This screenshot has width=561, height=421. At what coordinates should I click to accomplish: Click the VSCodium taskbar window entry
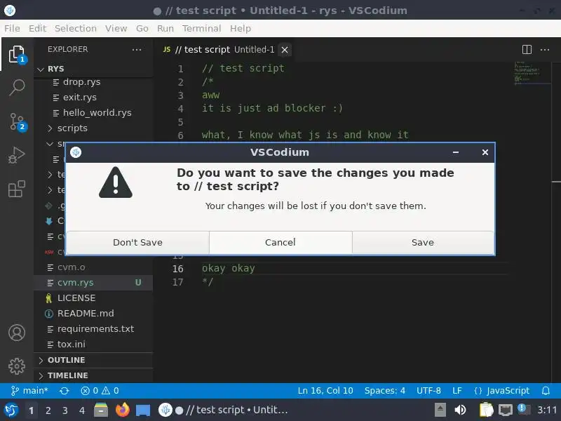(224, 410)
